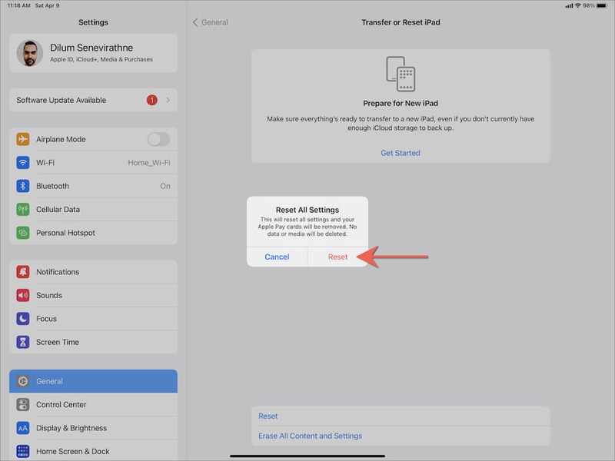Tap the Personal Hotspot icon
Screen dimensions: 615x461
(23, 233)
